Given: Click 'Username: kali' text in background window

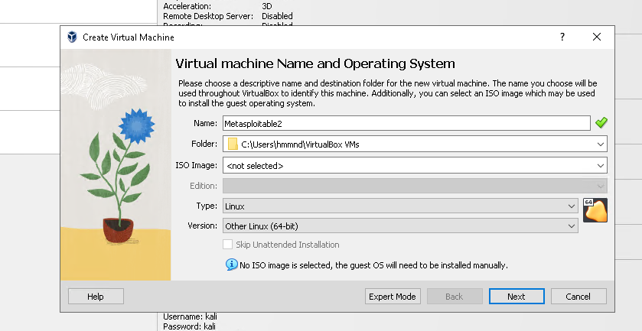Looking at the screenshot, I should point(190,316).
